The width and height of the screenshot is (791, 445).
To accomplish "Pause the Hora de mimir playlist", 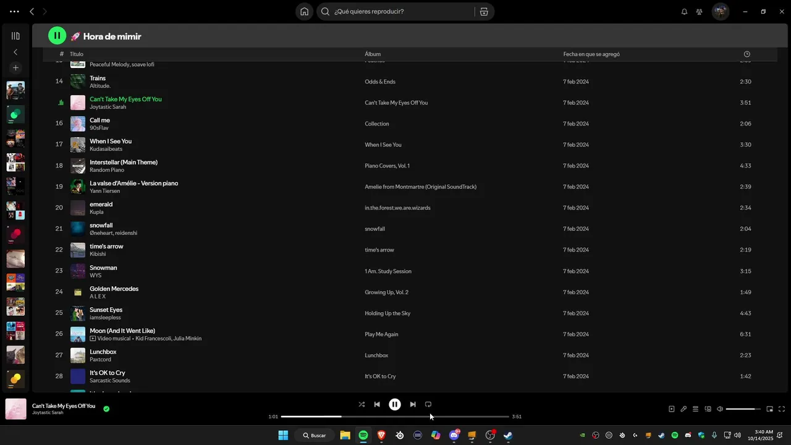I will click(57, 36).
